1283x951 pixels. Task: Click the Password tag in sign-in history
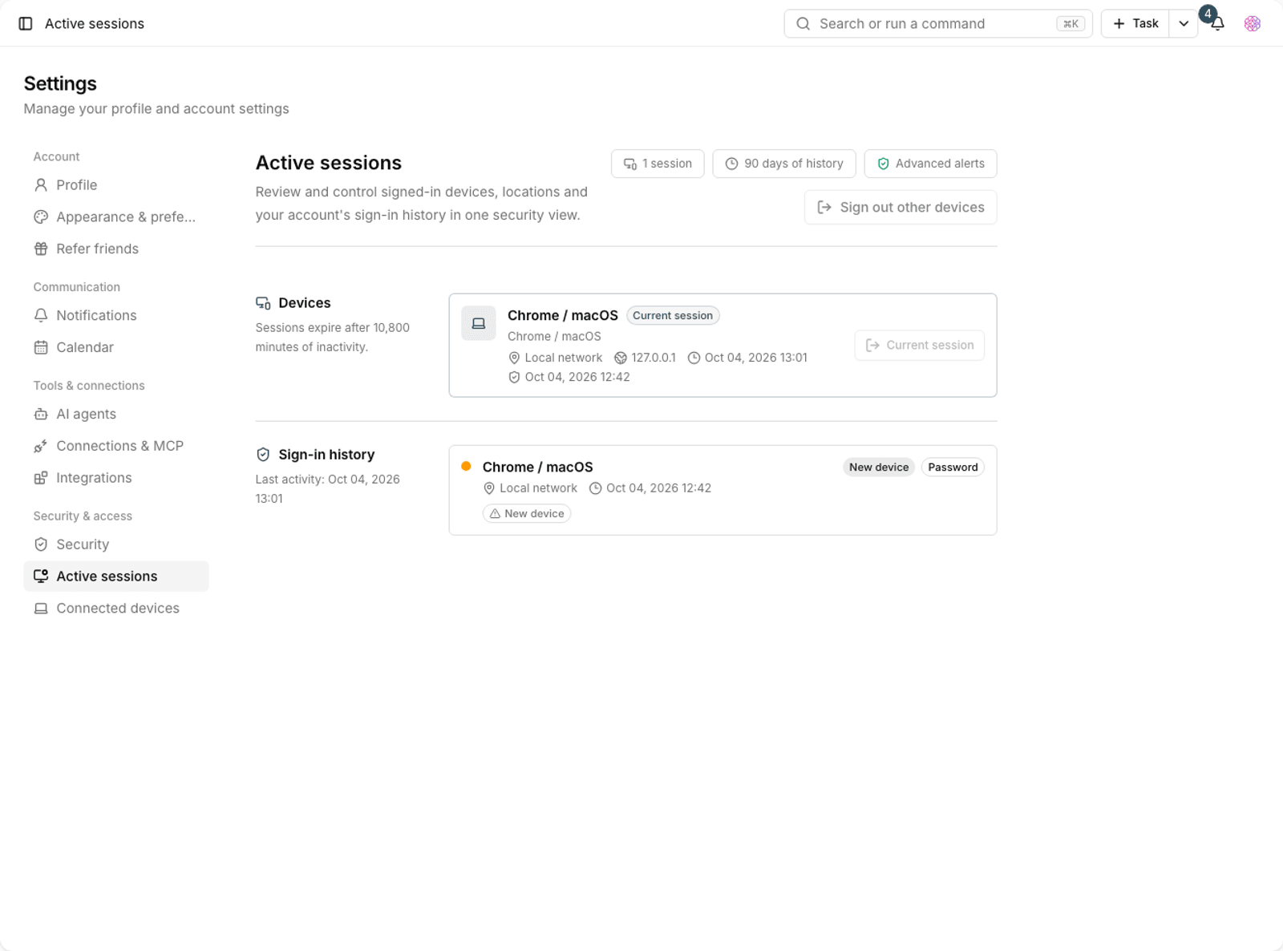pyautogui.click(x=953, y=467)
